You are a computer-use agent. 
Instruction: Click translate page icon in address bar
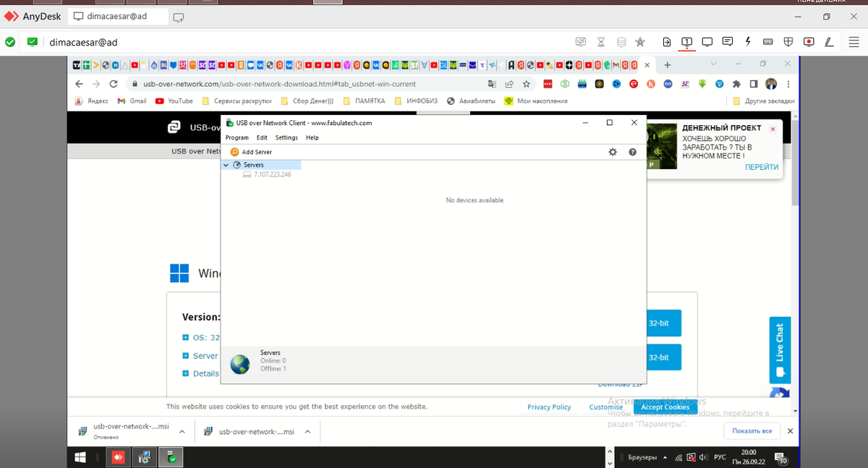(x=493, y=84)
